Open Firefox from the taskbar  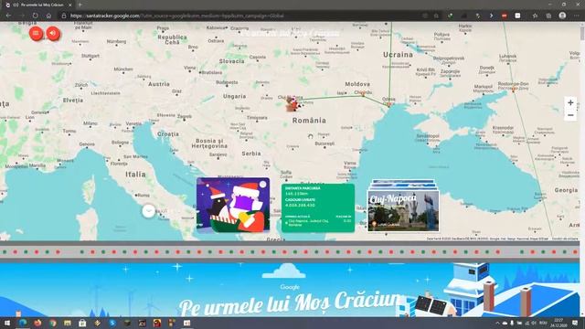[x=37, y=323]
